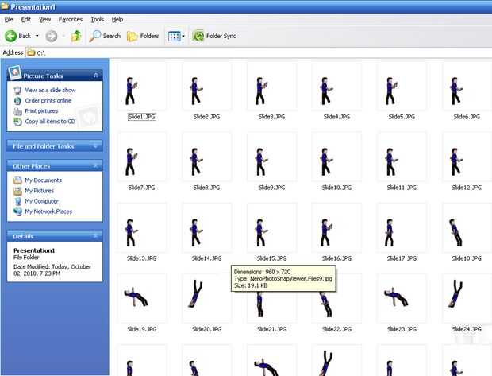492x376 pixels.
Task: Click the CD copy icon
Action: (x=17, y=122)
